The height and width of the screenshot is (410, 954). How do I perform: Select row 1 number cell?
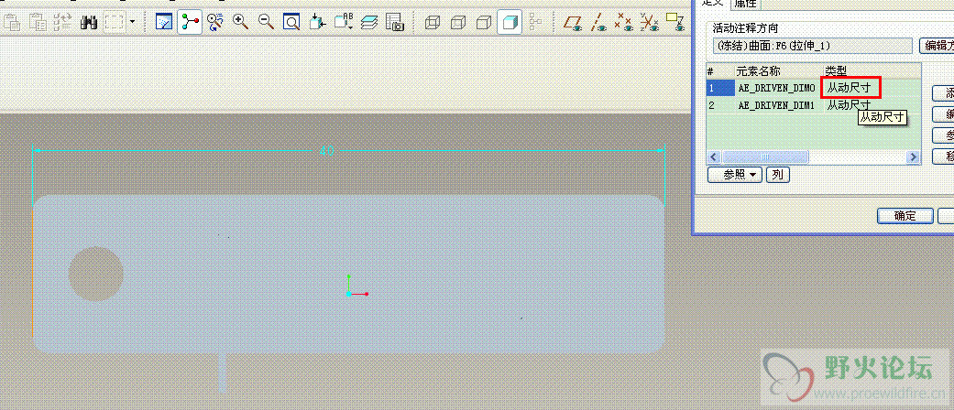click(x=719, y=88)
